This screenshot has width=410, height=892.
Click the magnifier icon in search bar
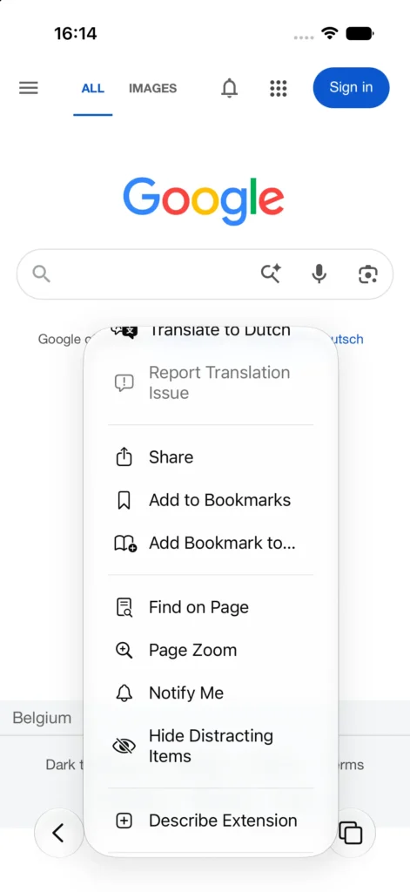[42, 274]
